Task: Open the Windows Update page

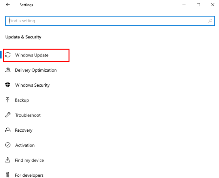Action: coord(36,55)
